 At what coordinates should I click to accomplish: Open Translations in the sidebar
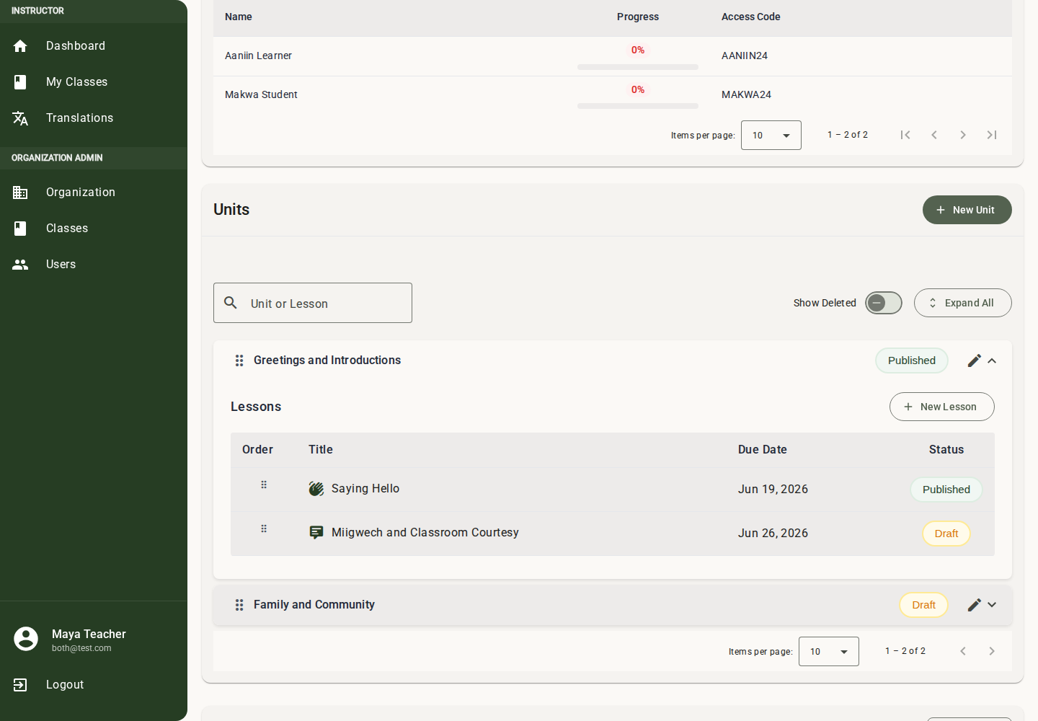(x=94, y=118)
